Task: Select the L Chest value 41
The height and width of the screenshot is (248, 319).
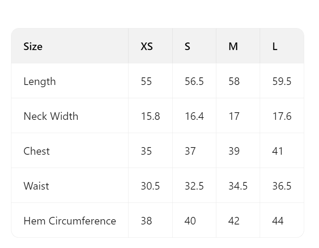Action: click(278, 151)
